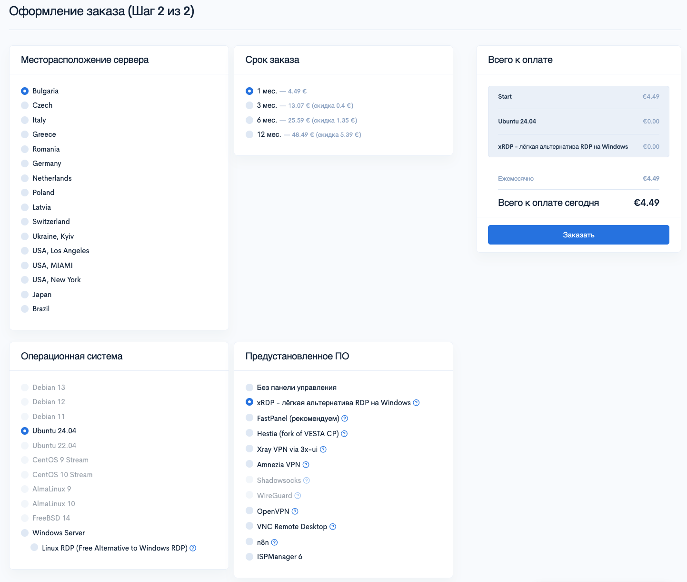Click Всего к оплате сегодня total
The width and height of the screenshot is (687, 582).
click(578, 203)
